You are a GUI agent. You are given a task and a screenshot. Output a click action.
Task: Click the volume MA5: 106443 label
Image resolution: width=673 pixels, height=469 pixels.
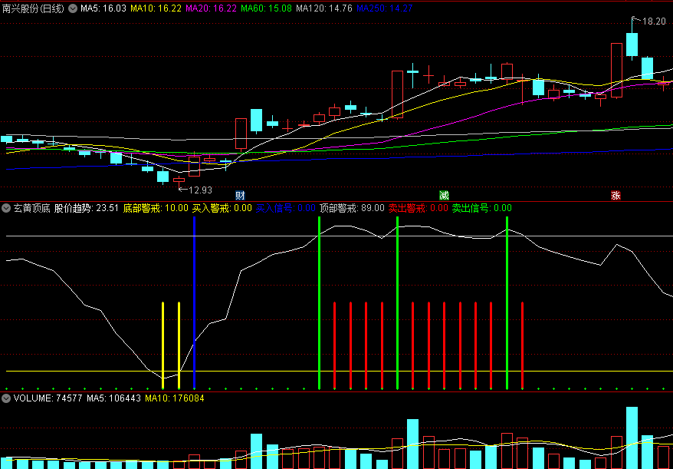click(x=113, y=398)
